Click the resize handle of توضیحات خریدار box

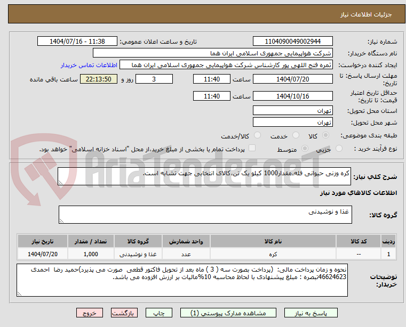[19, 294]
